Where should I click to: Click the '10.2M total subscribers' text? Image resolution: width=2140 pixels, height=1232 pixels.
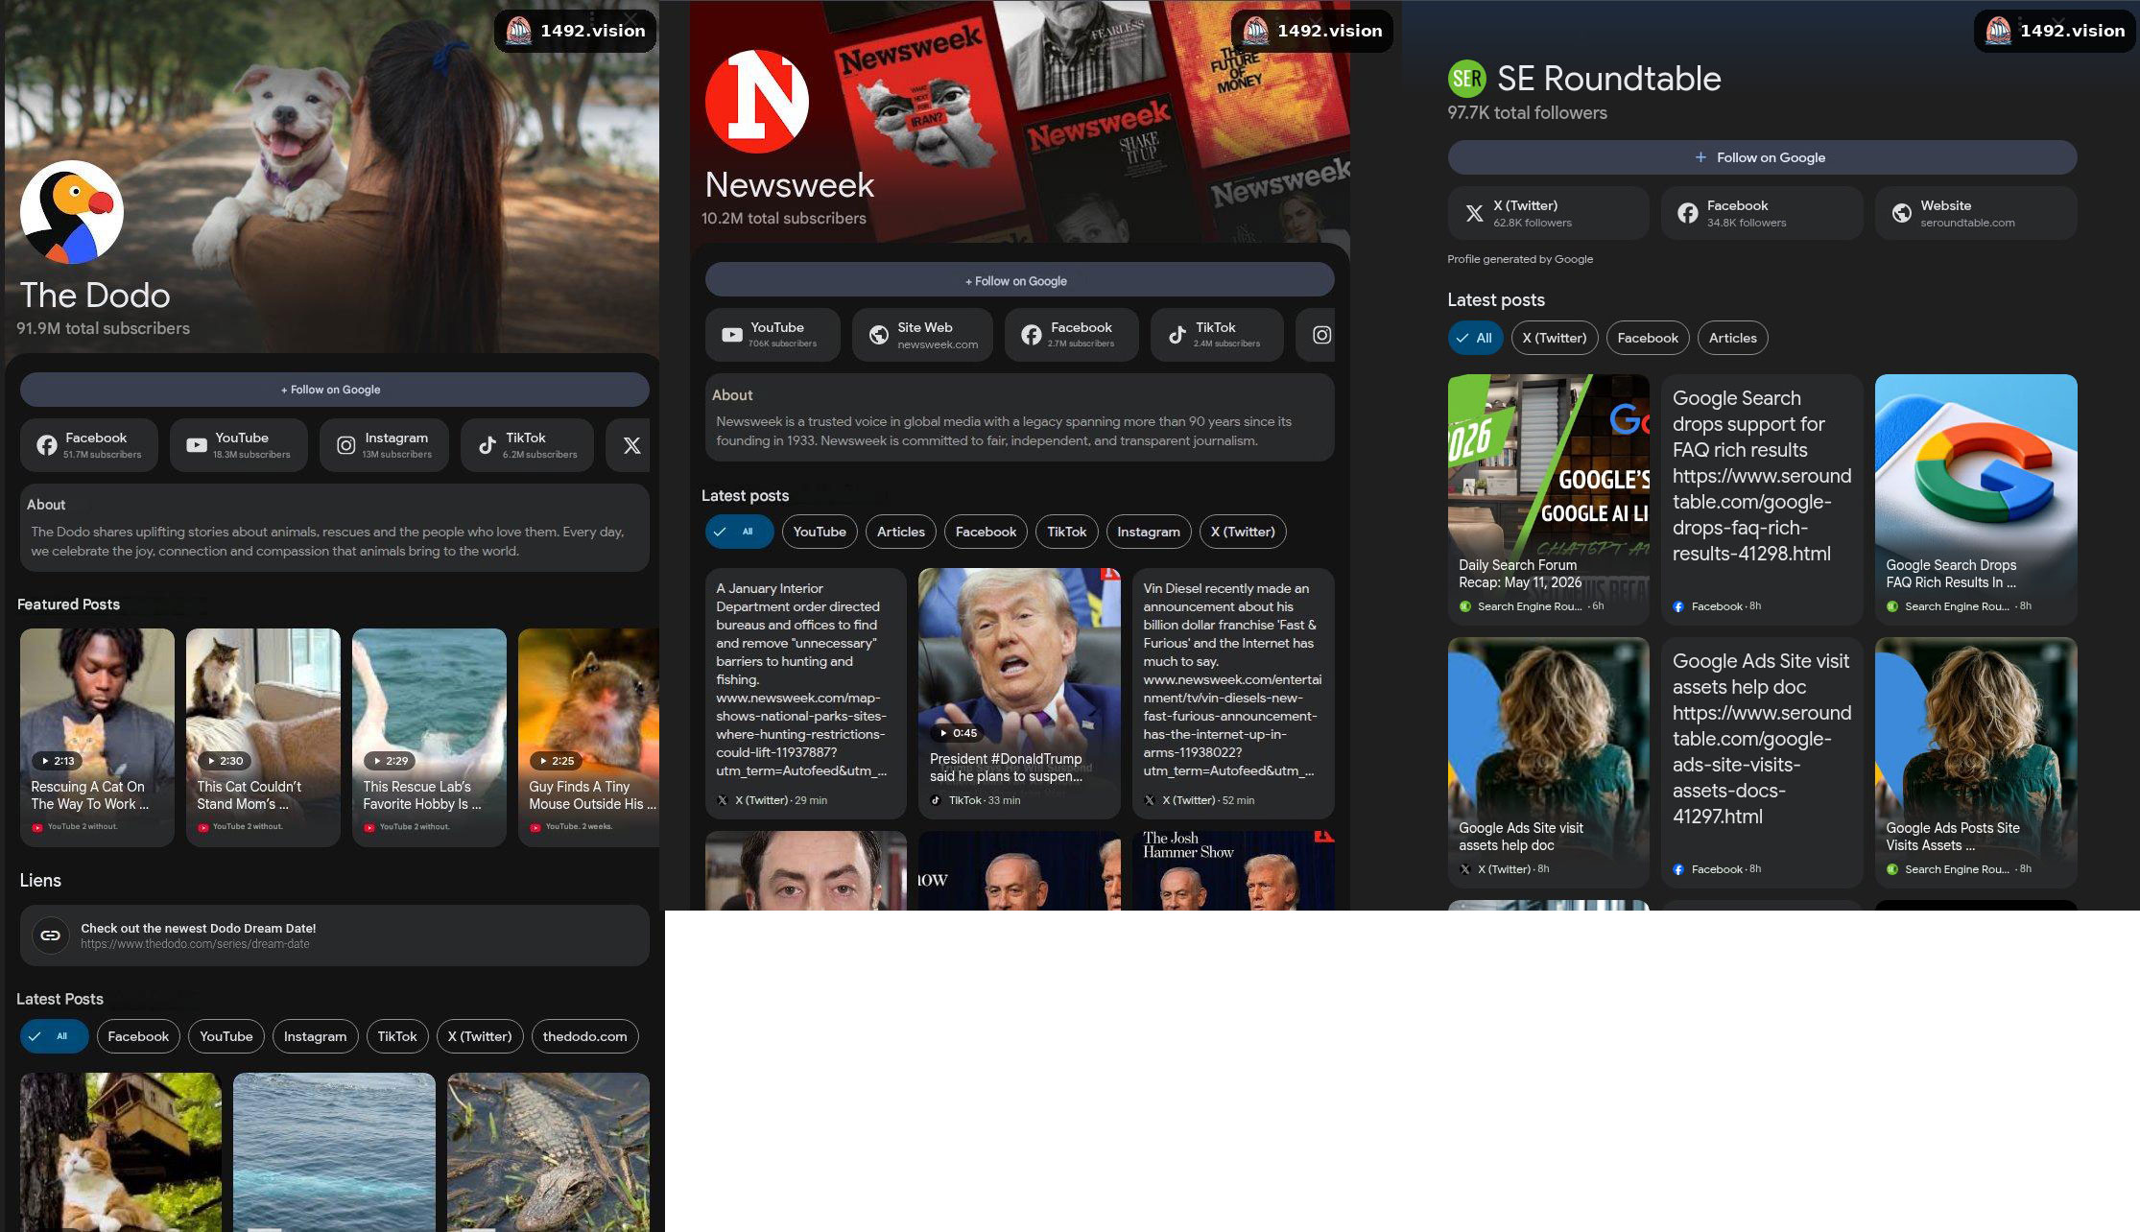coord(784,219)
